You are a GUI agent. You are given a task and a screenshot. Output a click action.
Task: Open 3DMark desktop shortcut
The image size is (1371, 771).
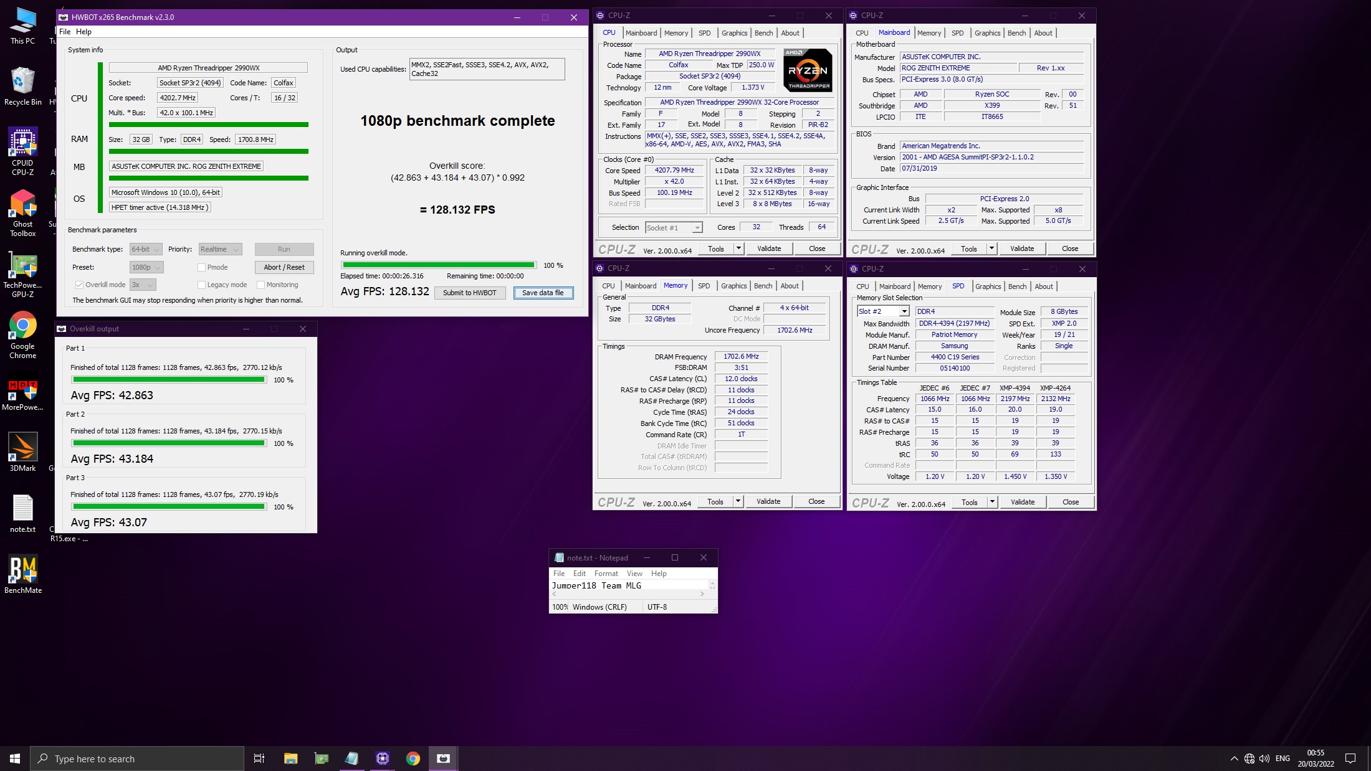coord(22,452)
